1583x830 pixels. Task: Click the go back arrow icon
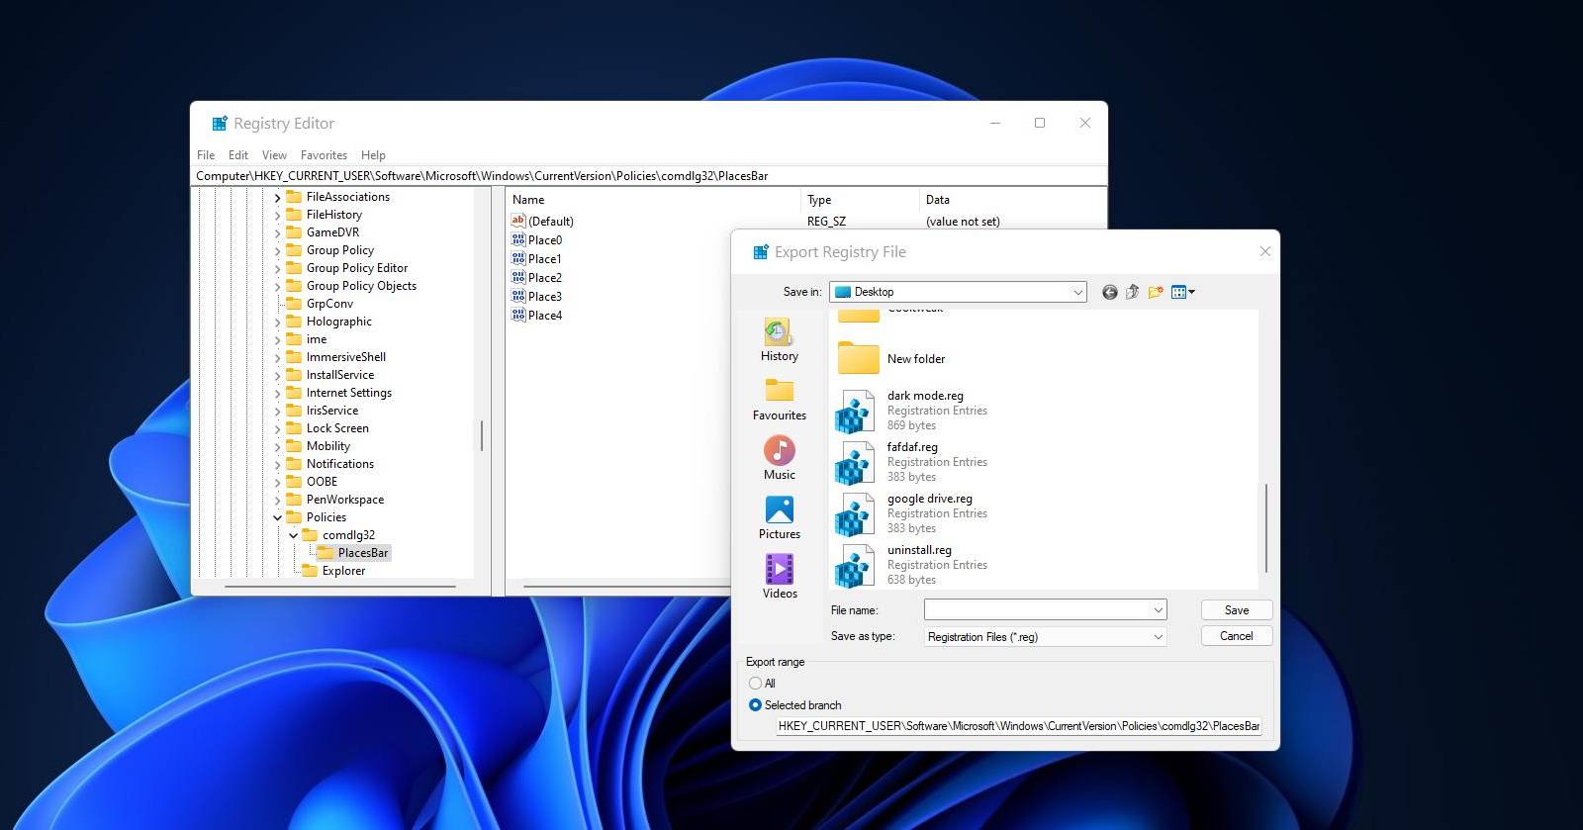pyautogui.click(x=1109, y=292)
